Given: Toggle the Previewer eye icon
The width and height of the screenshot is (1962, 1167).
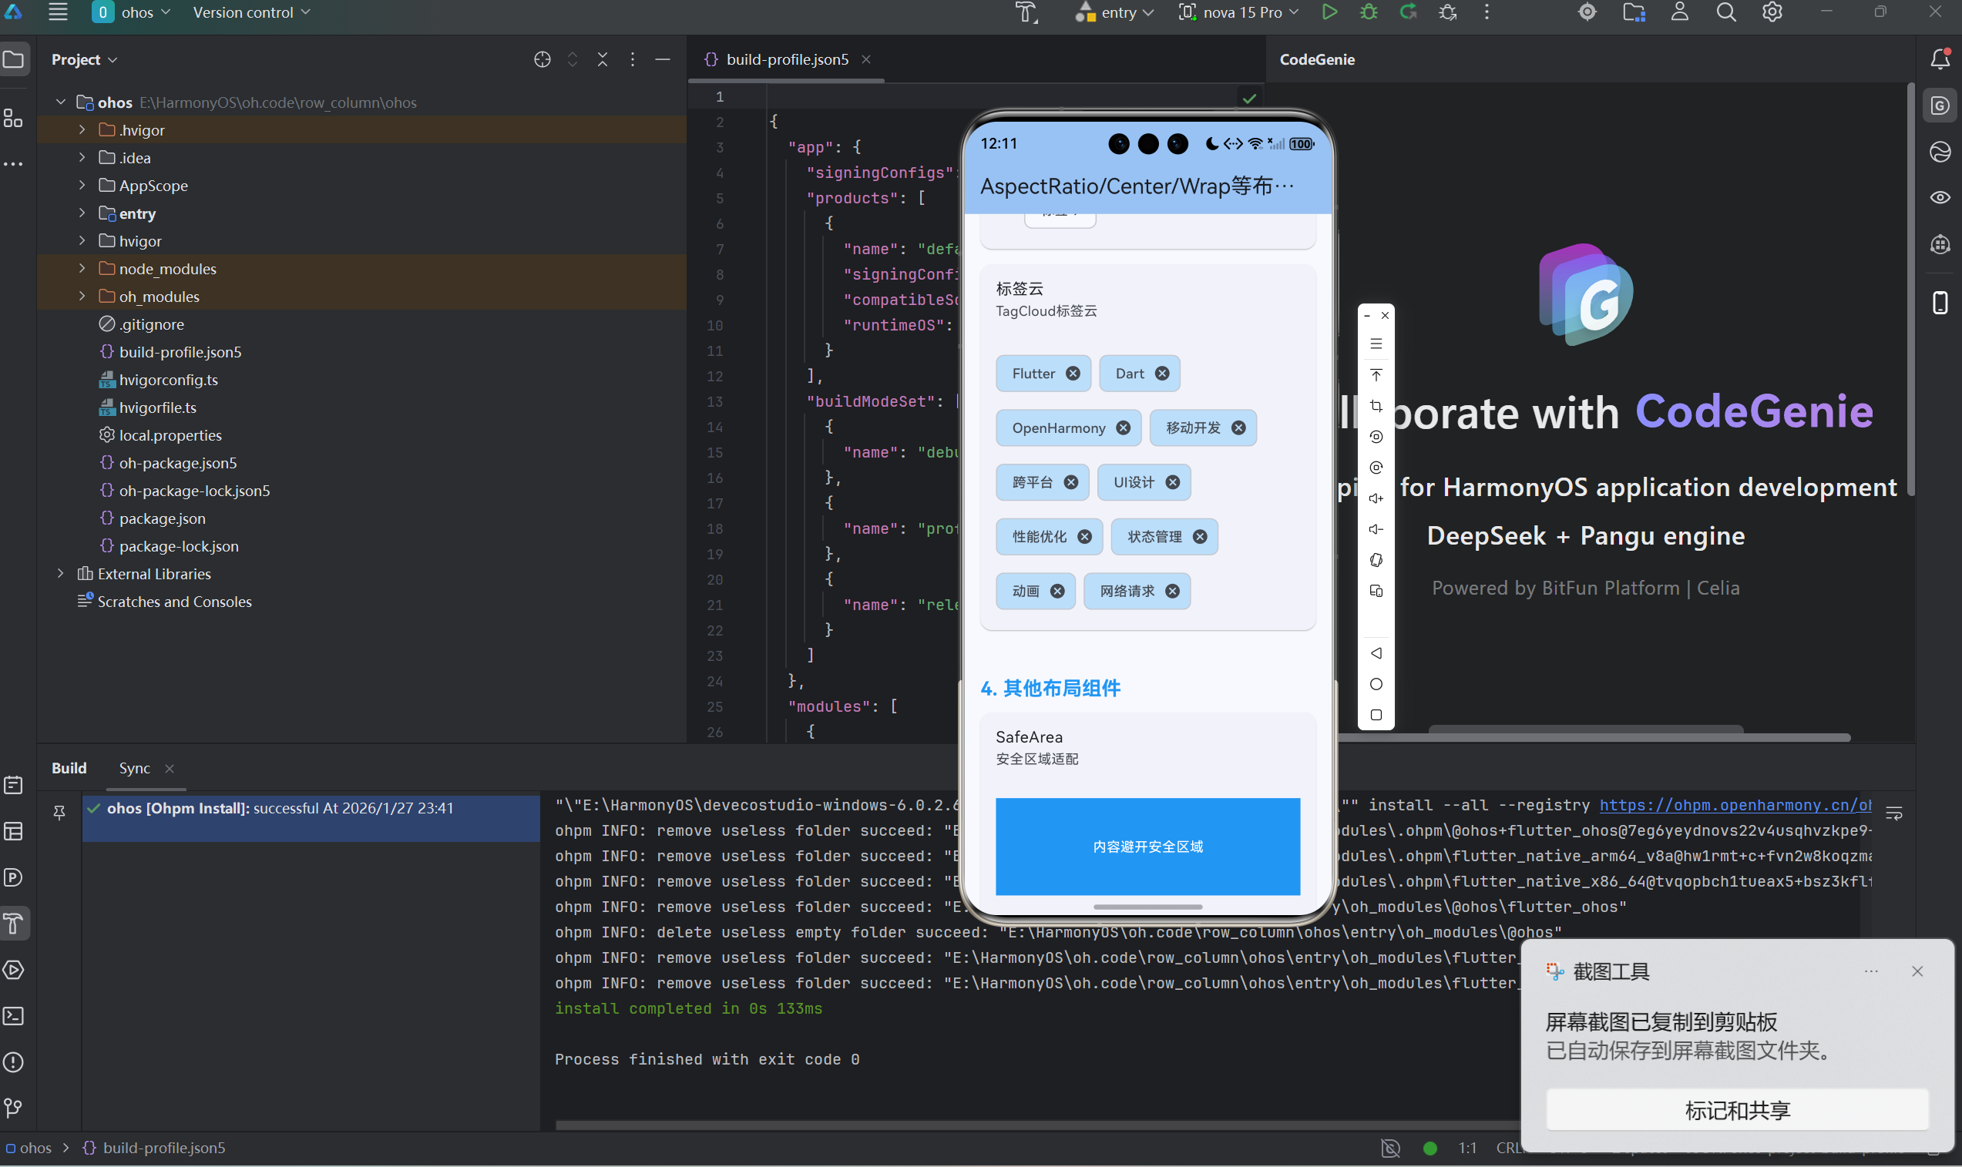Looking at the screenshot, I should pyautogui.click(x=1940, y=197).
